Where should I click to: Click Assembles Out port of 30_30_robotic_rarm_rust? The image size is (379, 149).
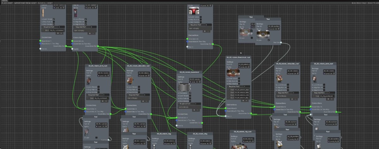pyautogui.click(x=337, y=112)
